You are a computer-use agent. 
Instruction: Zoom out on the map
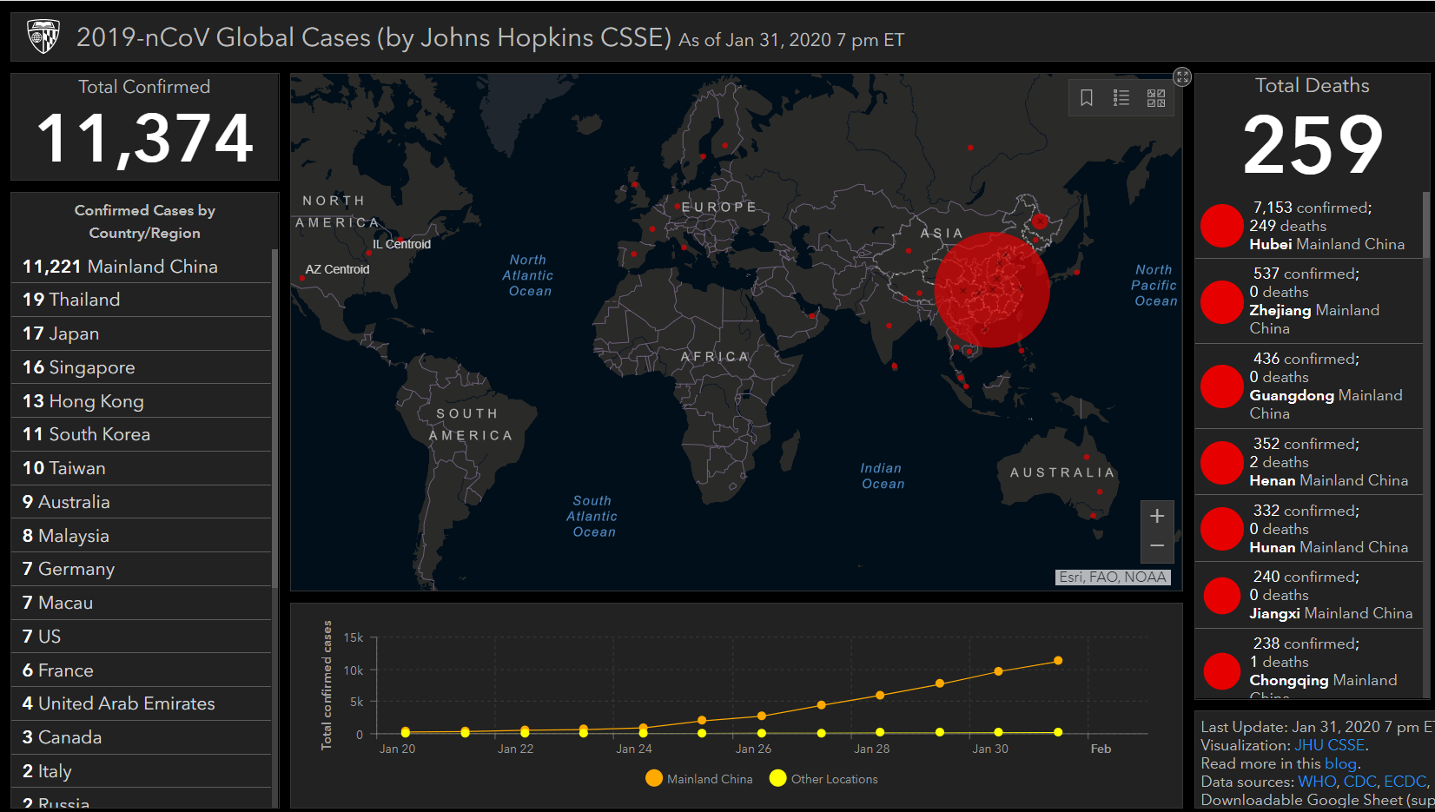tap(1157, 547)
